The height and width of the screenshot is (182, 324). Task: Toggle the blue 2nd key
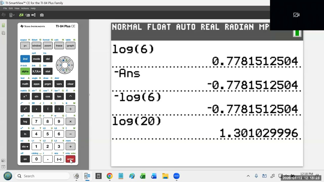pos(25,59)
